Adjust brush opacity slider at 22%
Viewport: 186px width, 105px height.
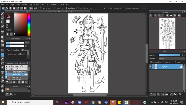click(15, 46)
